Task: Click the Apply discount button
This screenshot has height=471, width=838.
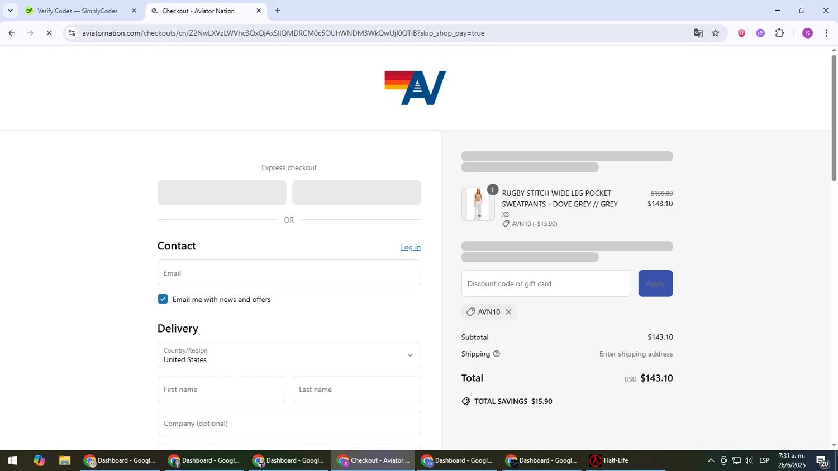Action: 655,283
